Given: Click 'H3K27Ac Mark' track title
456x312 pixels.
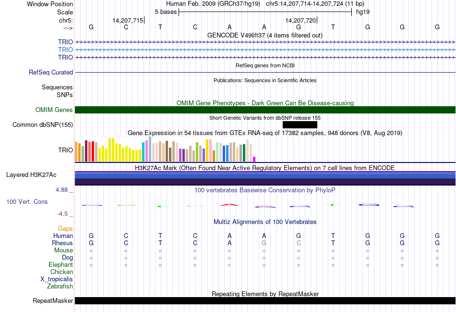Looking at the screenshot, I should pos(265,168).
